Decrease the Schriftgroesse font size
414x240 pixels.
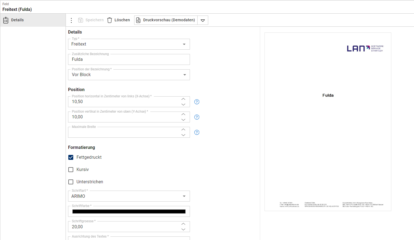coord(183,229)
